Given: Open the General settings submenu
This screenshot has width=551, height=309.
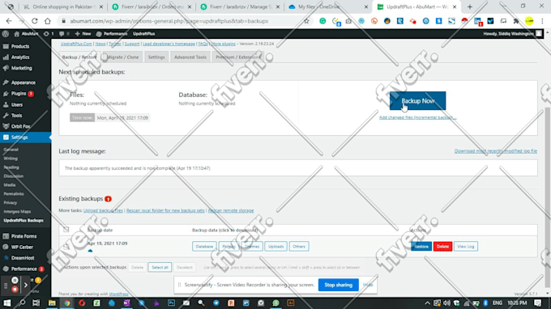Looking at the screenshot, I should point(11,150).
